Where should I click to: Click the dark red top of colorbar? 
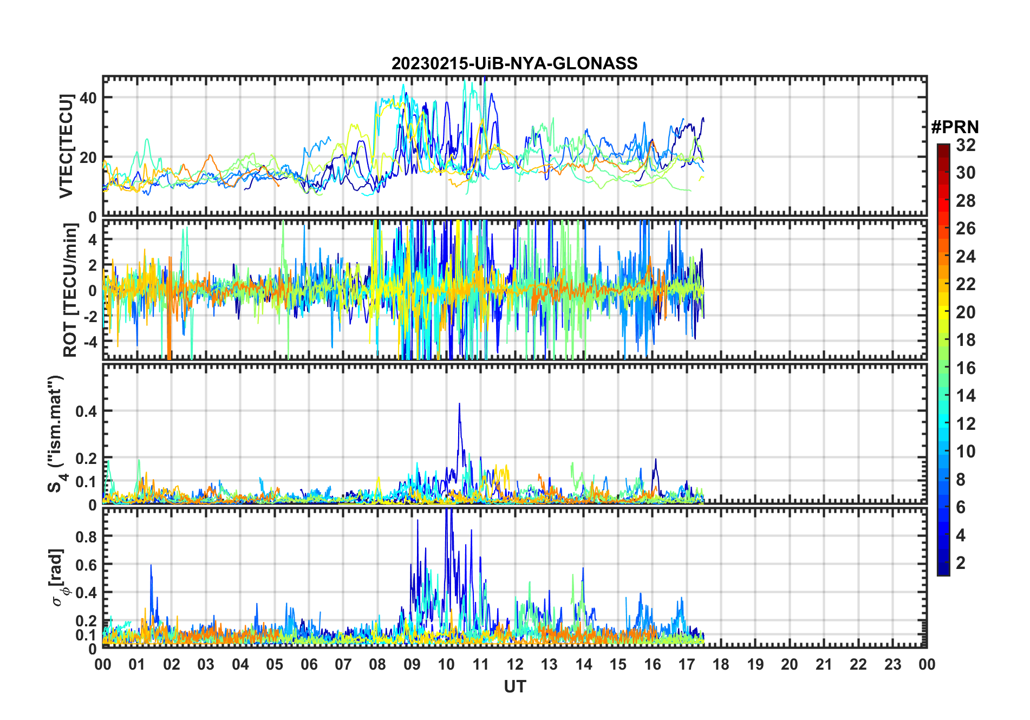[x=943, y=149]
